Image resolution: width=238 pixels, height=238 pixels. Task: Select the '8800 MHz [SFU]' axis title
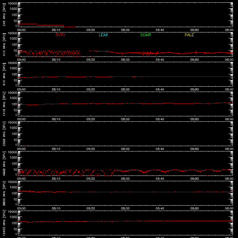coord(4,193)
